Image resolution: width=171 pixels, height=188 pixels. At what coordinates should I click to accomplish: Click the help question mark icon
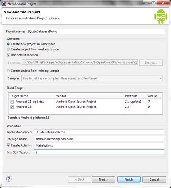point(9,179)
